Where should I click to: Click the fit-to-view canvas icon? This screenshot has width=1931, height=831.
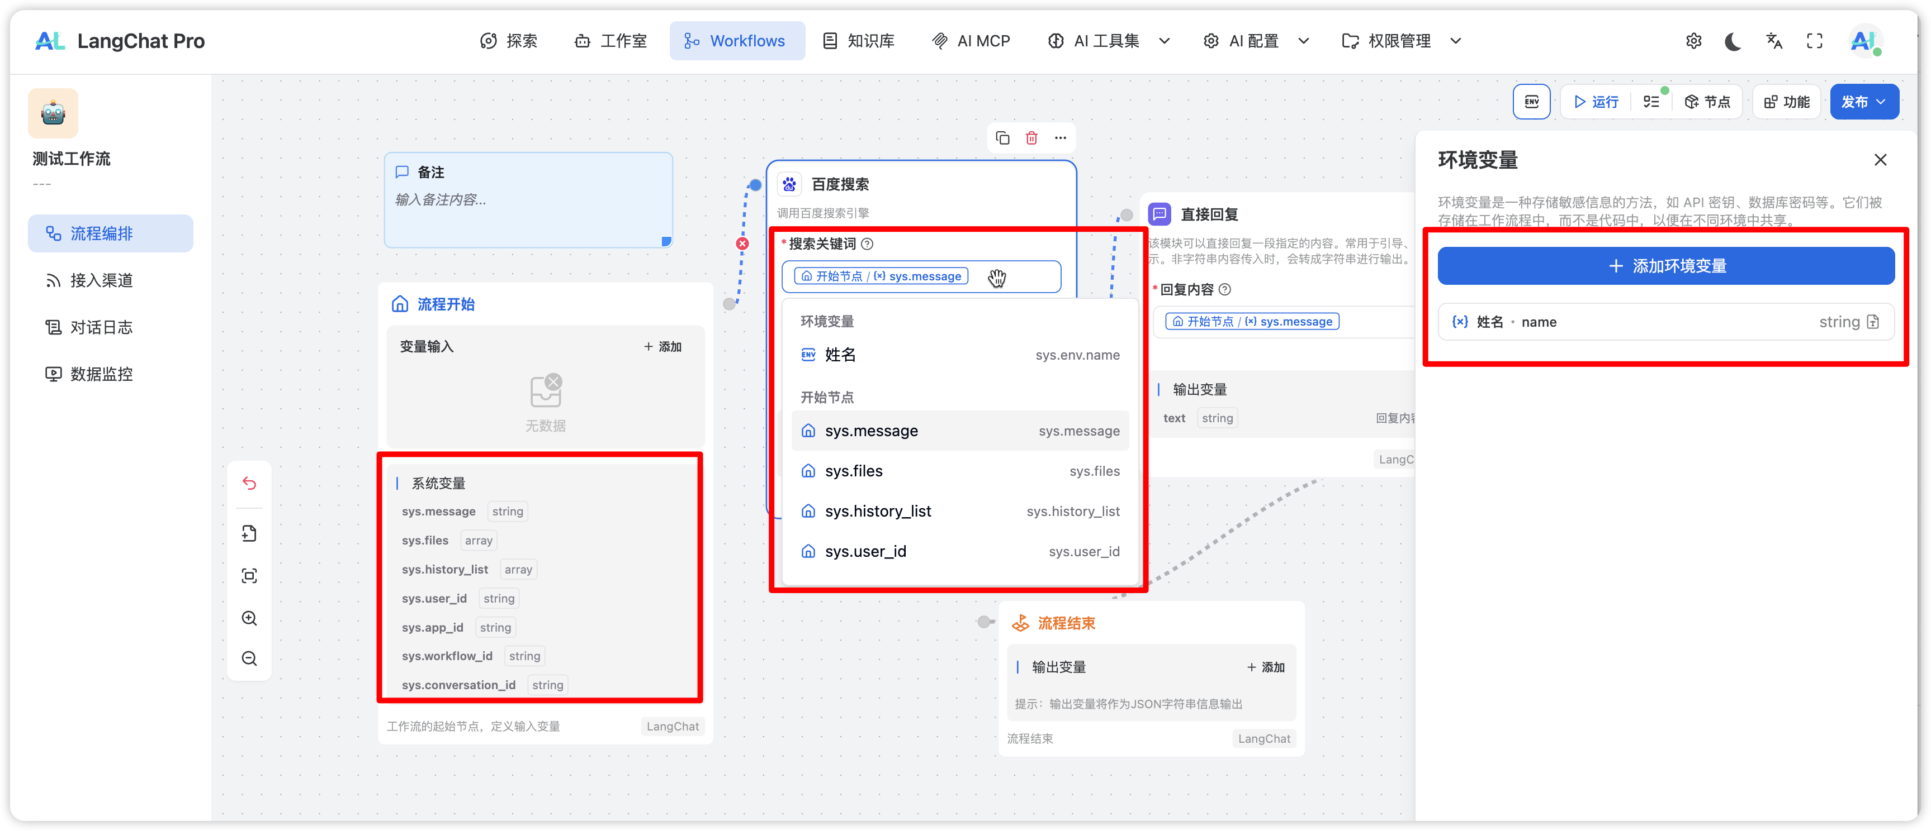click(249, 576)
